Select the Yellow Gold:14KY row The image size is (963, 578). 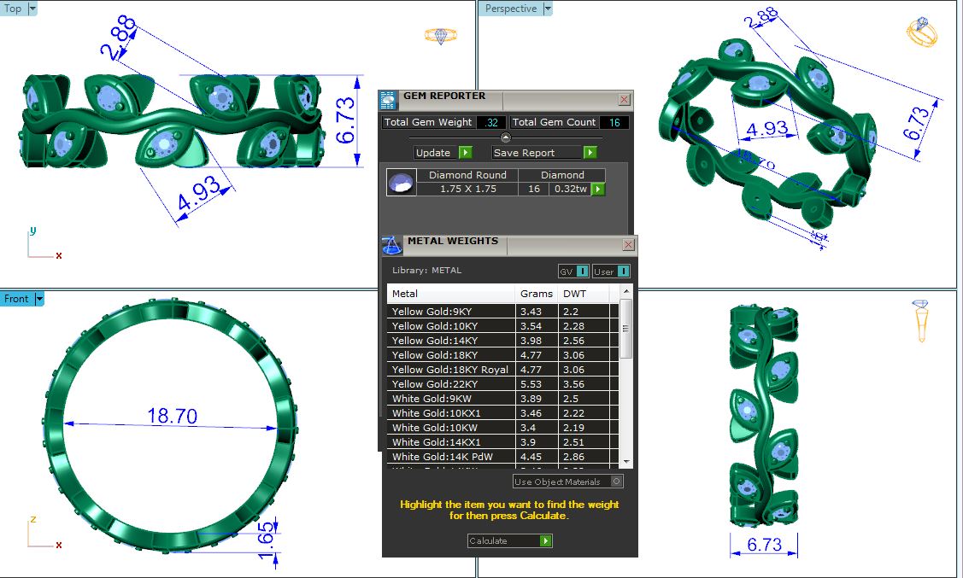(x=450, y=341)
